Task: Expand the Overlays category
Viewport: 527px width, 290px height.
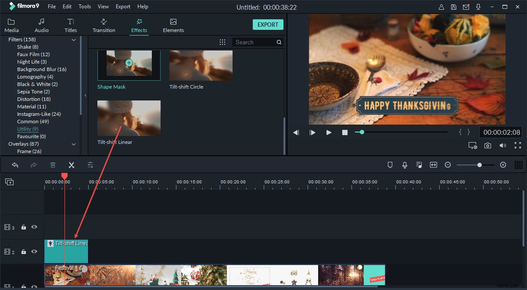Action: [x=73, y=144]
